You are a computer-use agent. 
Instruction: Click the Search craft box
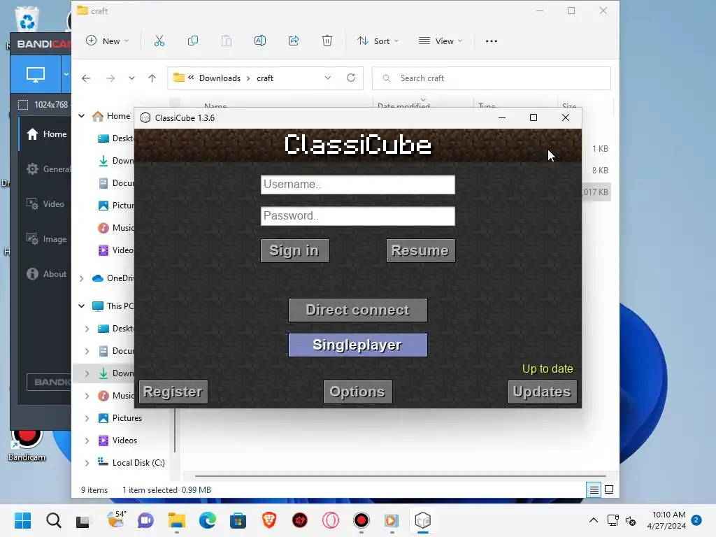492,78
